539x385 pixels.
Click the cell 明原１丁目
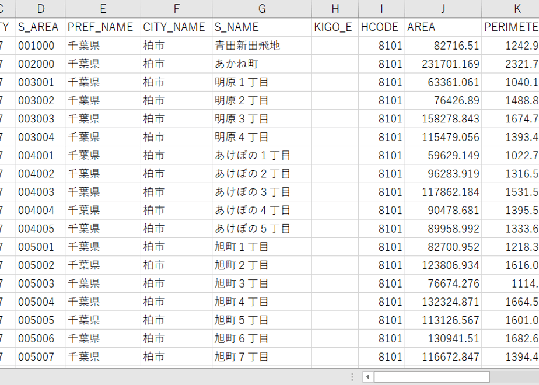click(262, 82)
